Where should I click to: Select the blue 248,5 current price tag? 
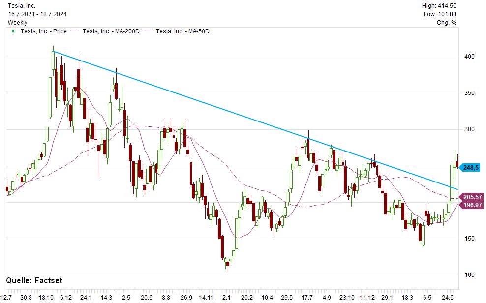coord(470,168)
